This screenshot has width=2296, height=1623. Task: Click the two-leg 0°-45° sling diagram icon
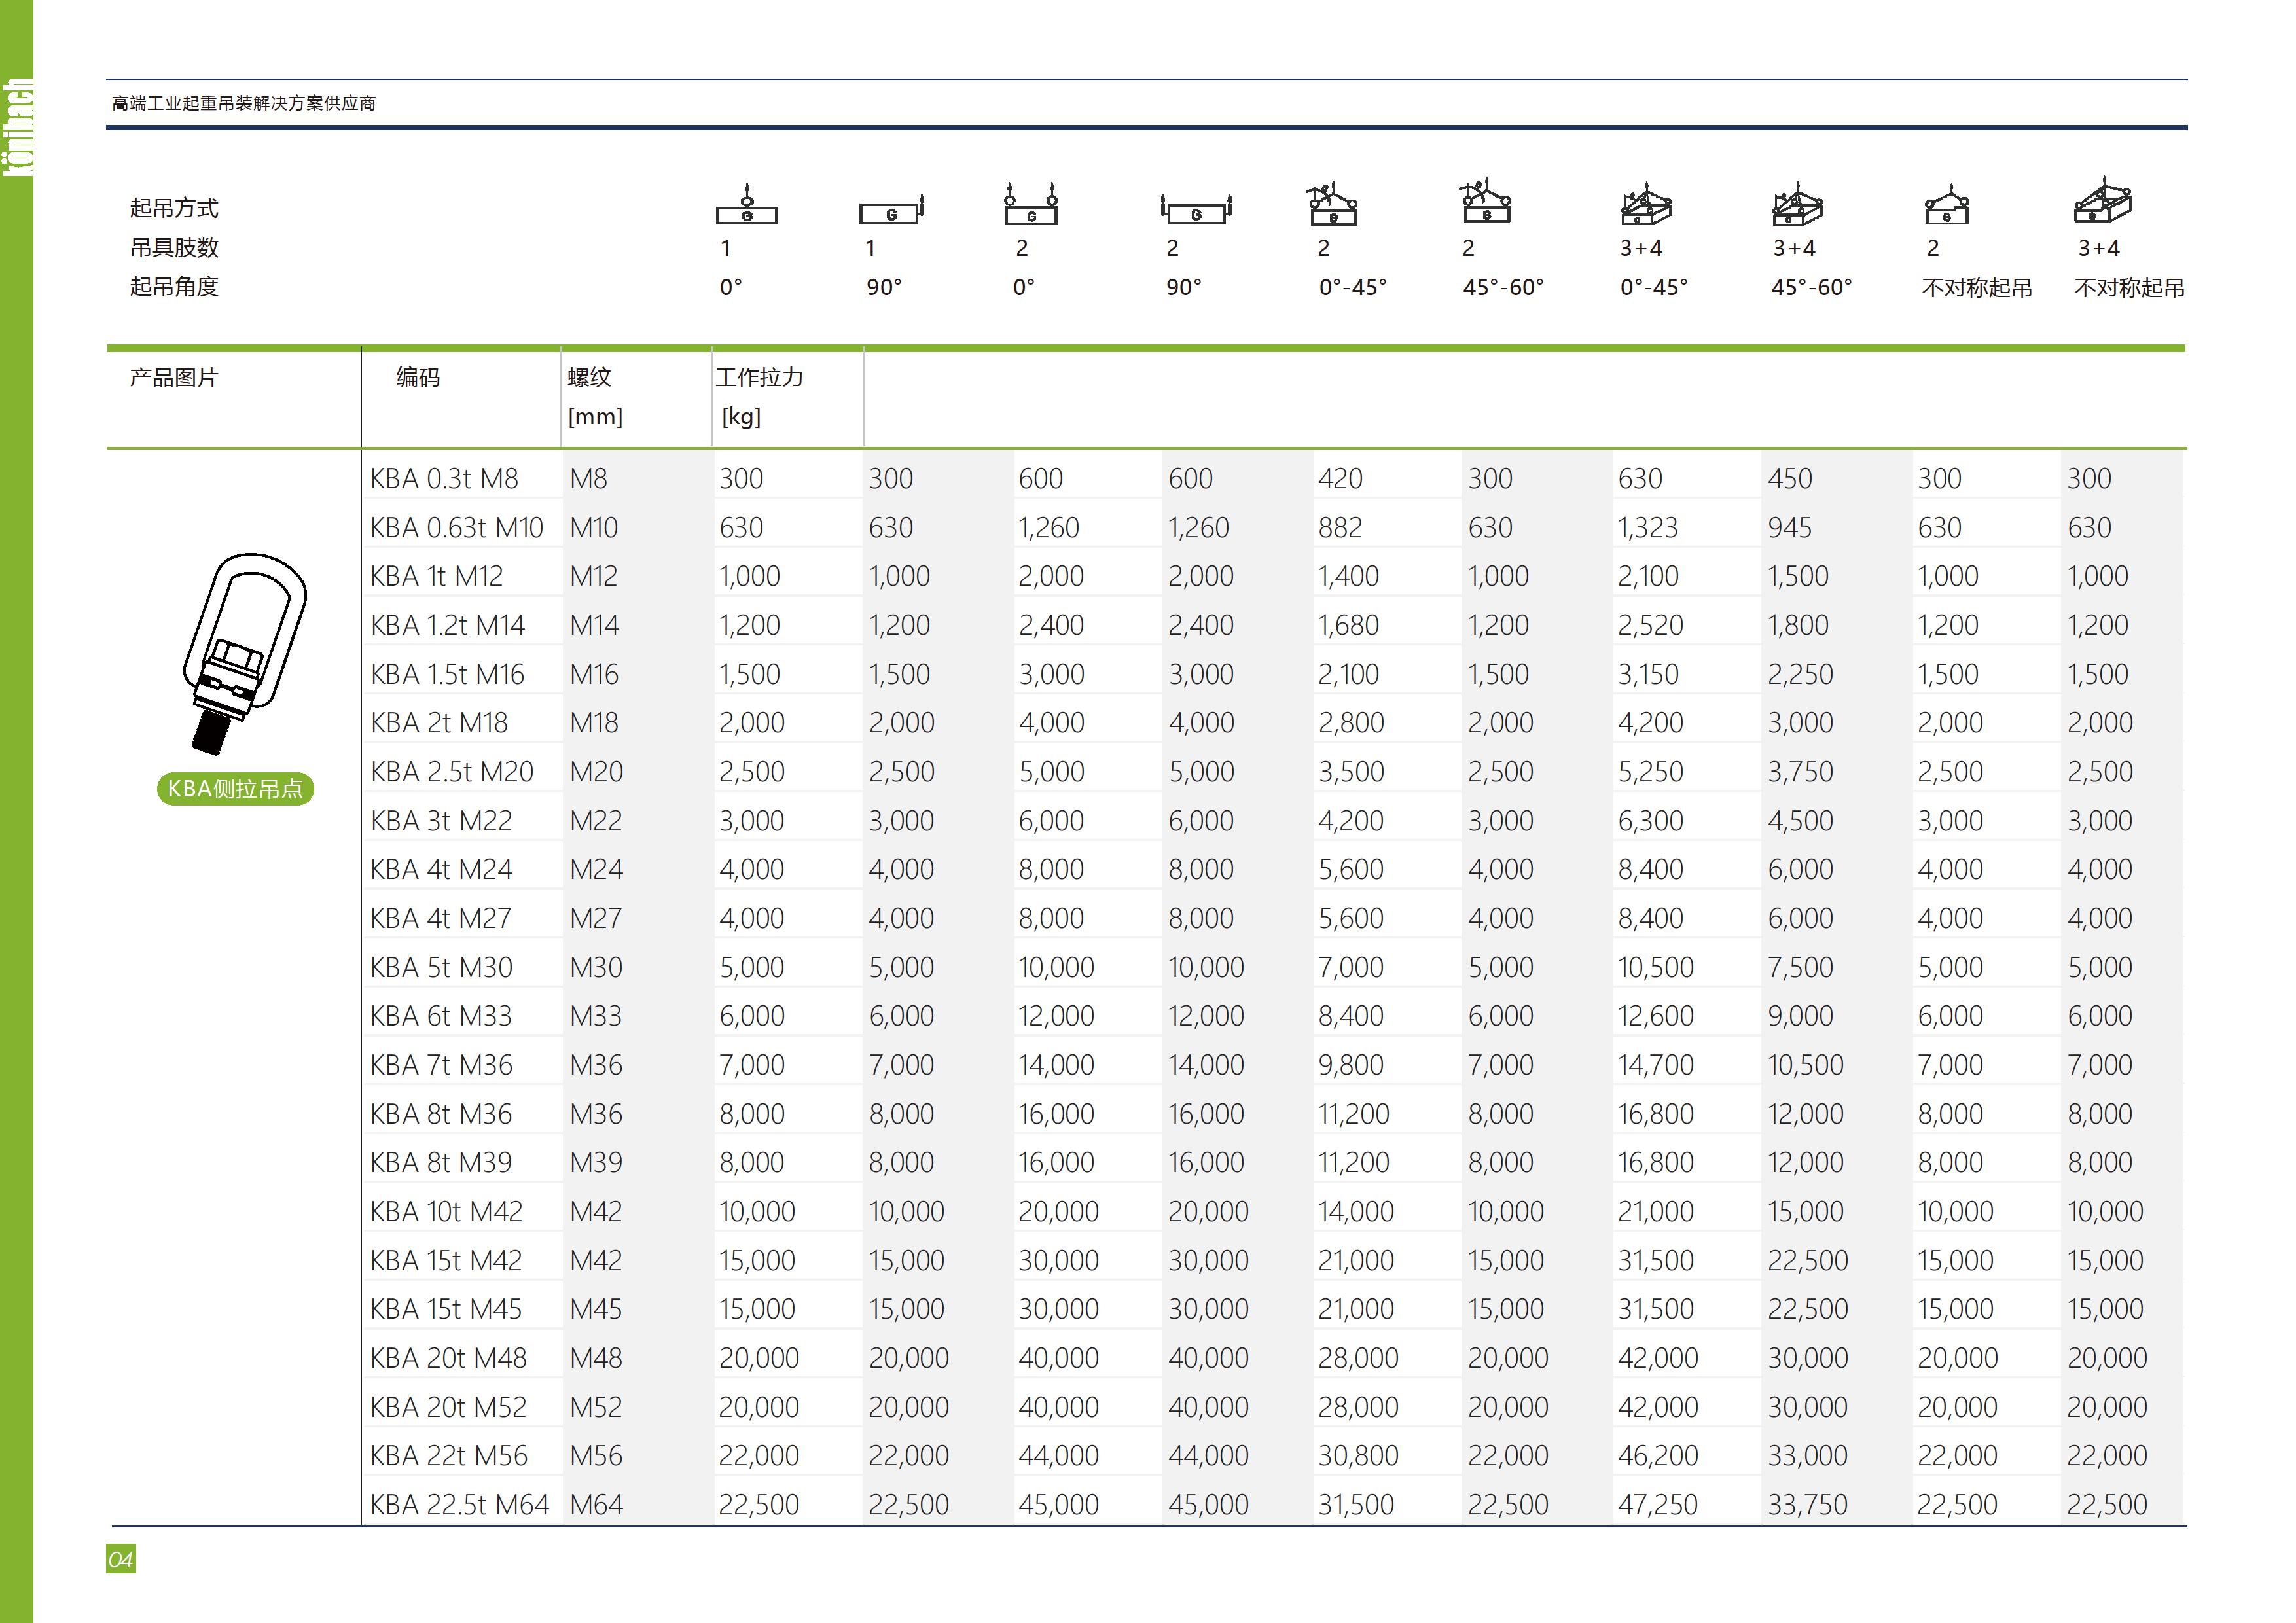[x=1332, y=204]
